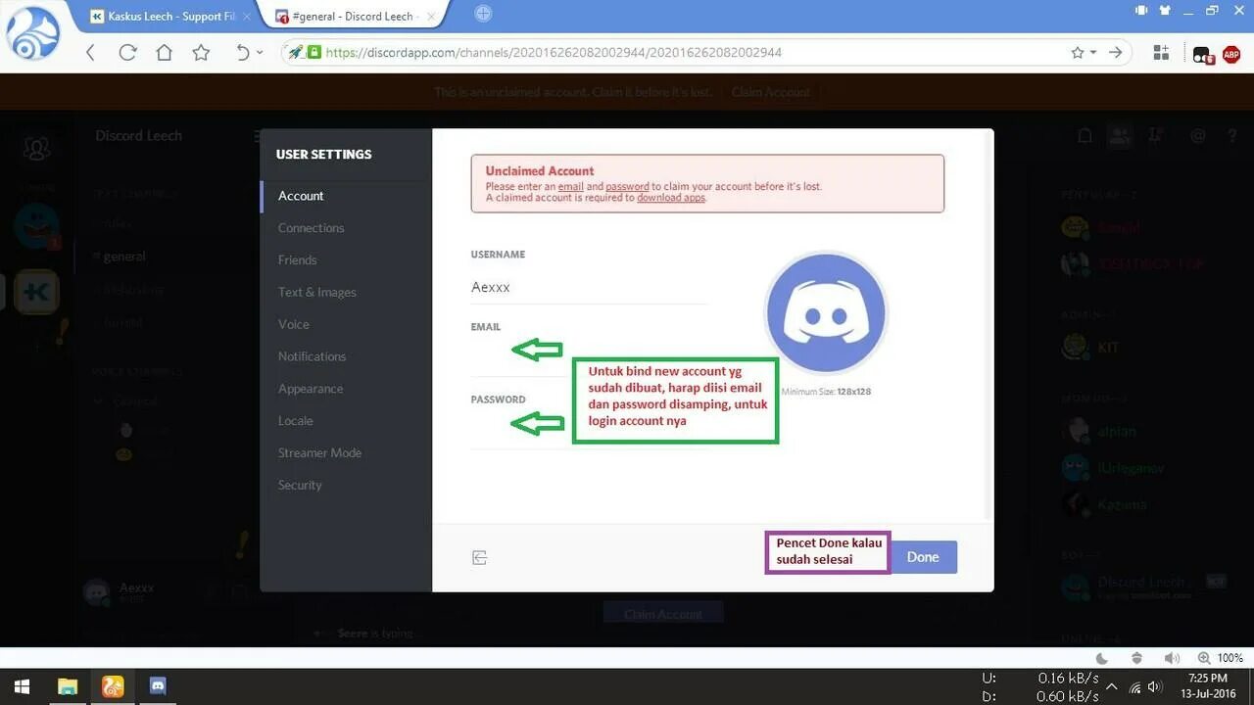Viewport: 1254px width, 705px height.
Task: Click the logout icon in the settings footer
Action: 479,557
